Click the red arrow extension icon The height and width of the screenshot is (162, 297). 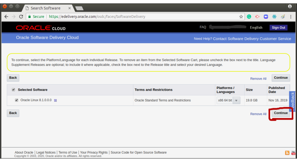257,17
